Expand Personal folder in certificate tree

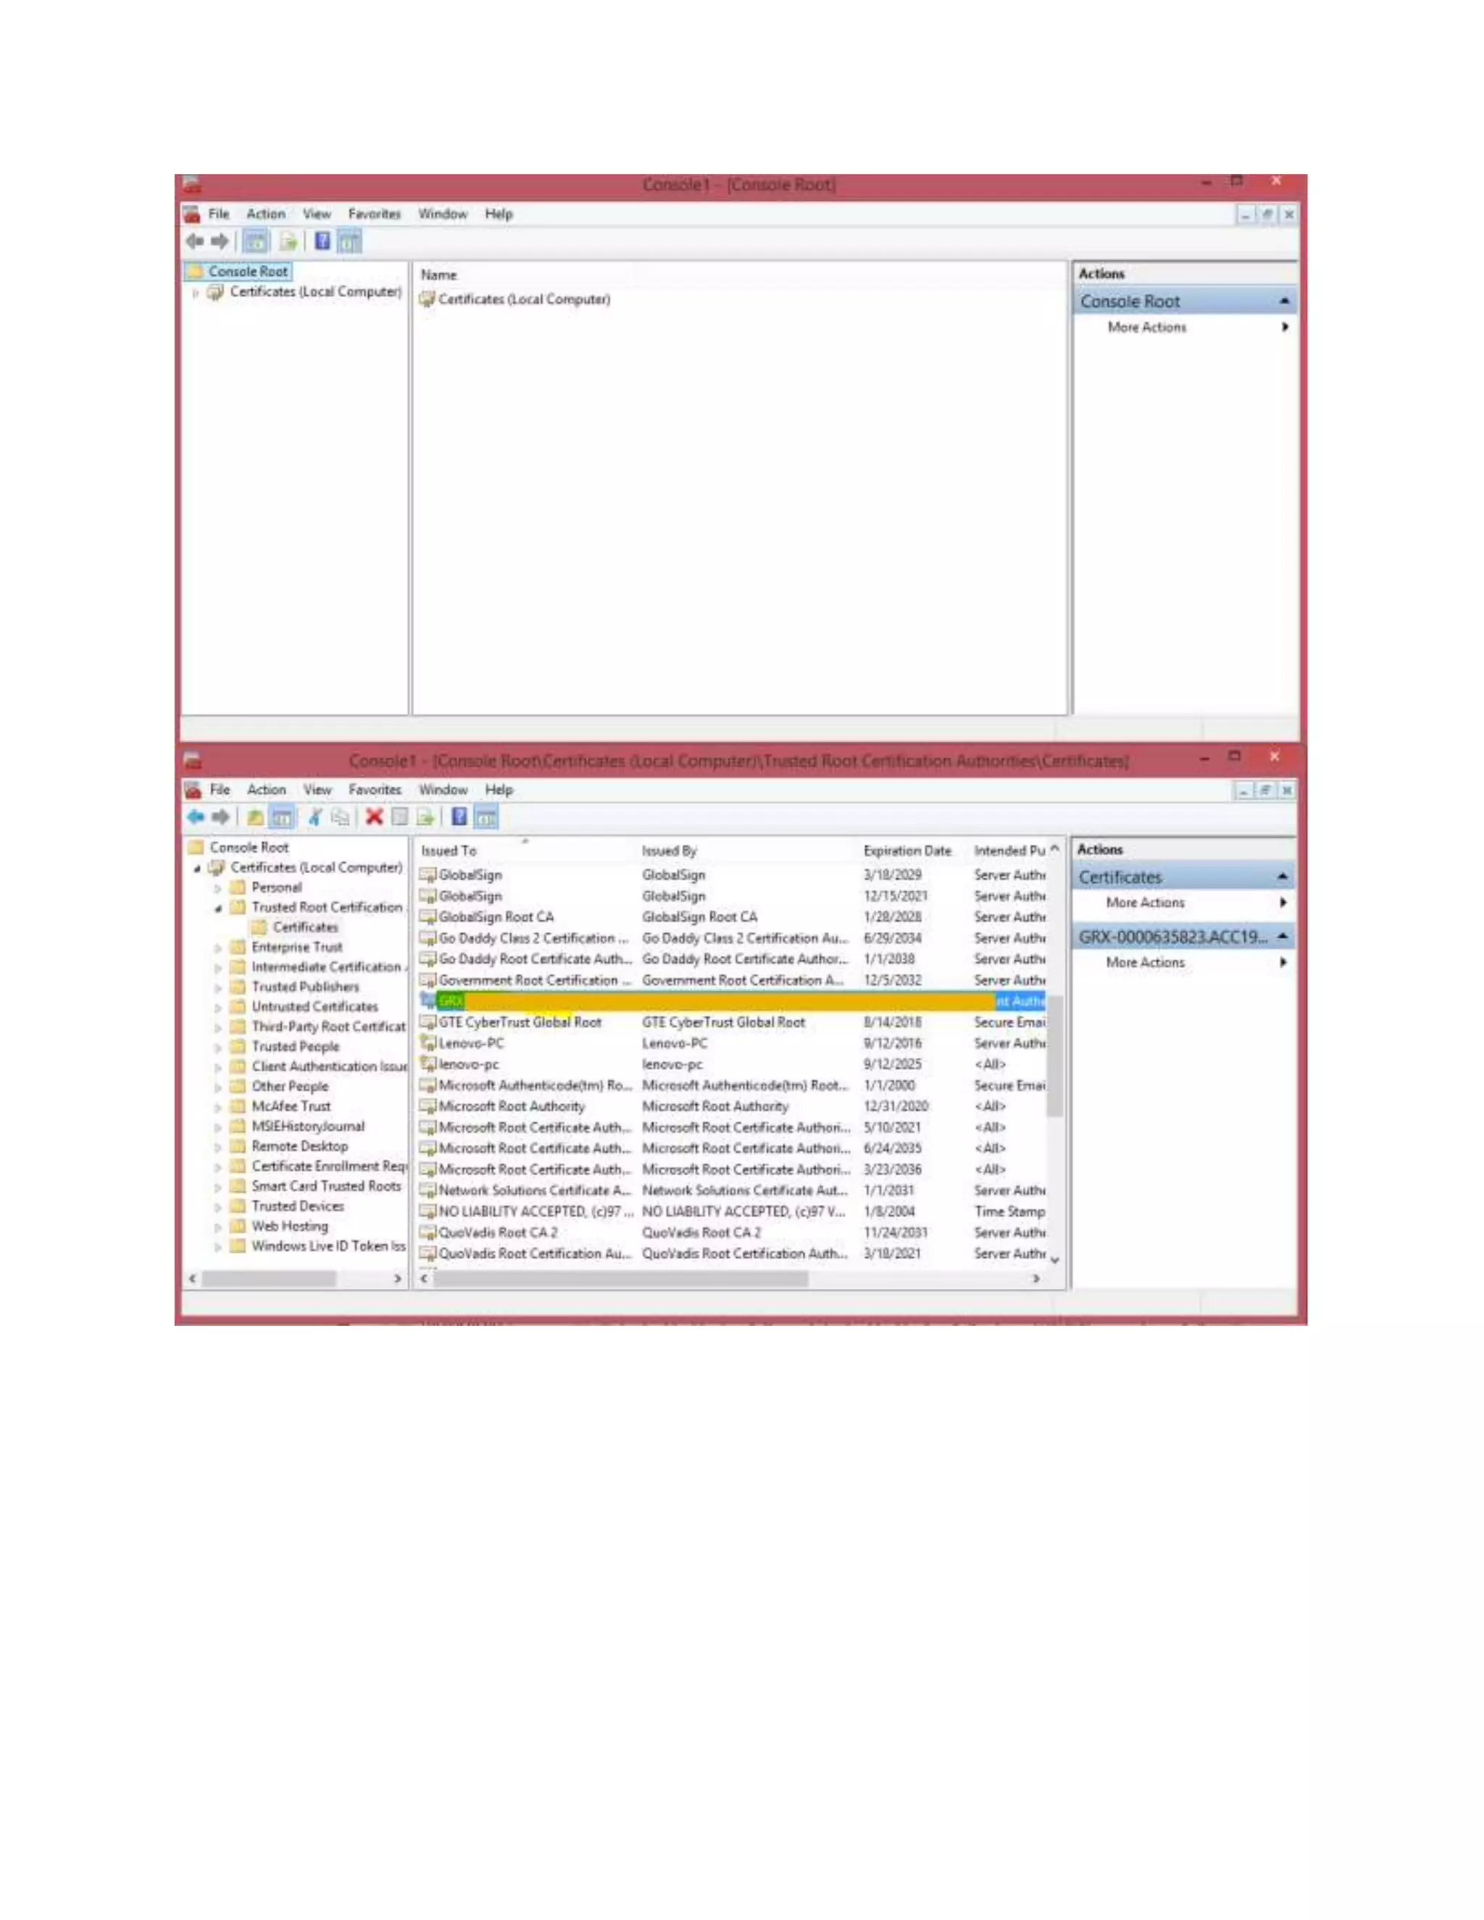click(x=217, y=888)
